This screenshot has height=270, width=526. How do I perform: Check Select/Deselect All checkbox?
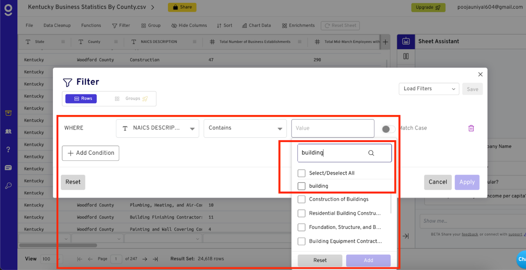301,173
